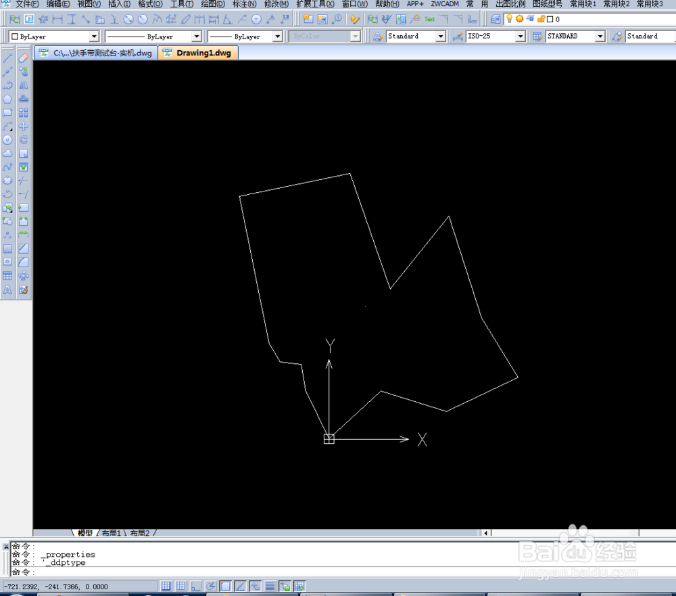Open the 扩展工具(X) menu

pos(315,4)
